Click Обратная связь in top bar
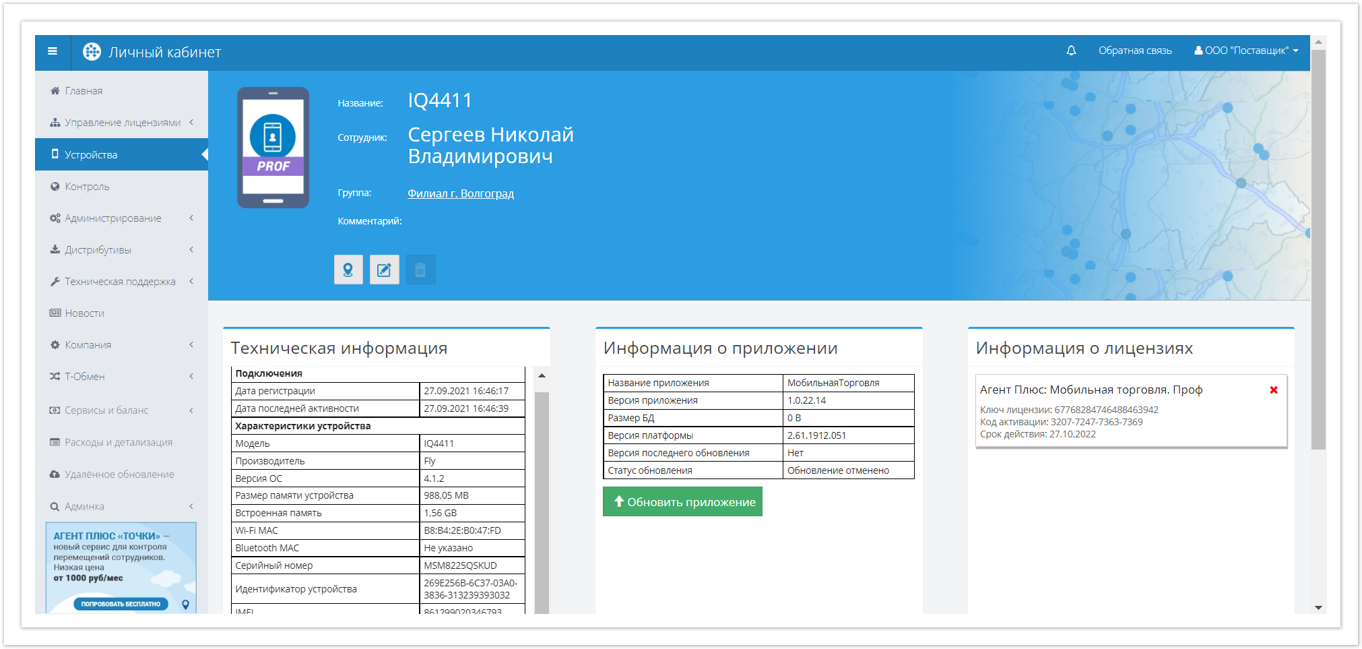Screen dimensions: 1362x649 tap(1135, 51)
